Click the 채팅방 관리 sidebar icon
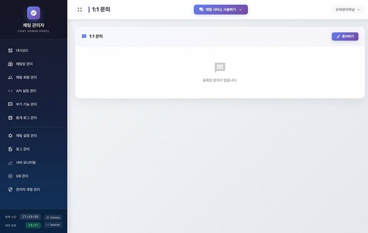368x233 pixels. (x=10, y=64)
